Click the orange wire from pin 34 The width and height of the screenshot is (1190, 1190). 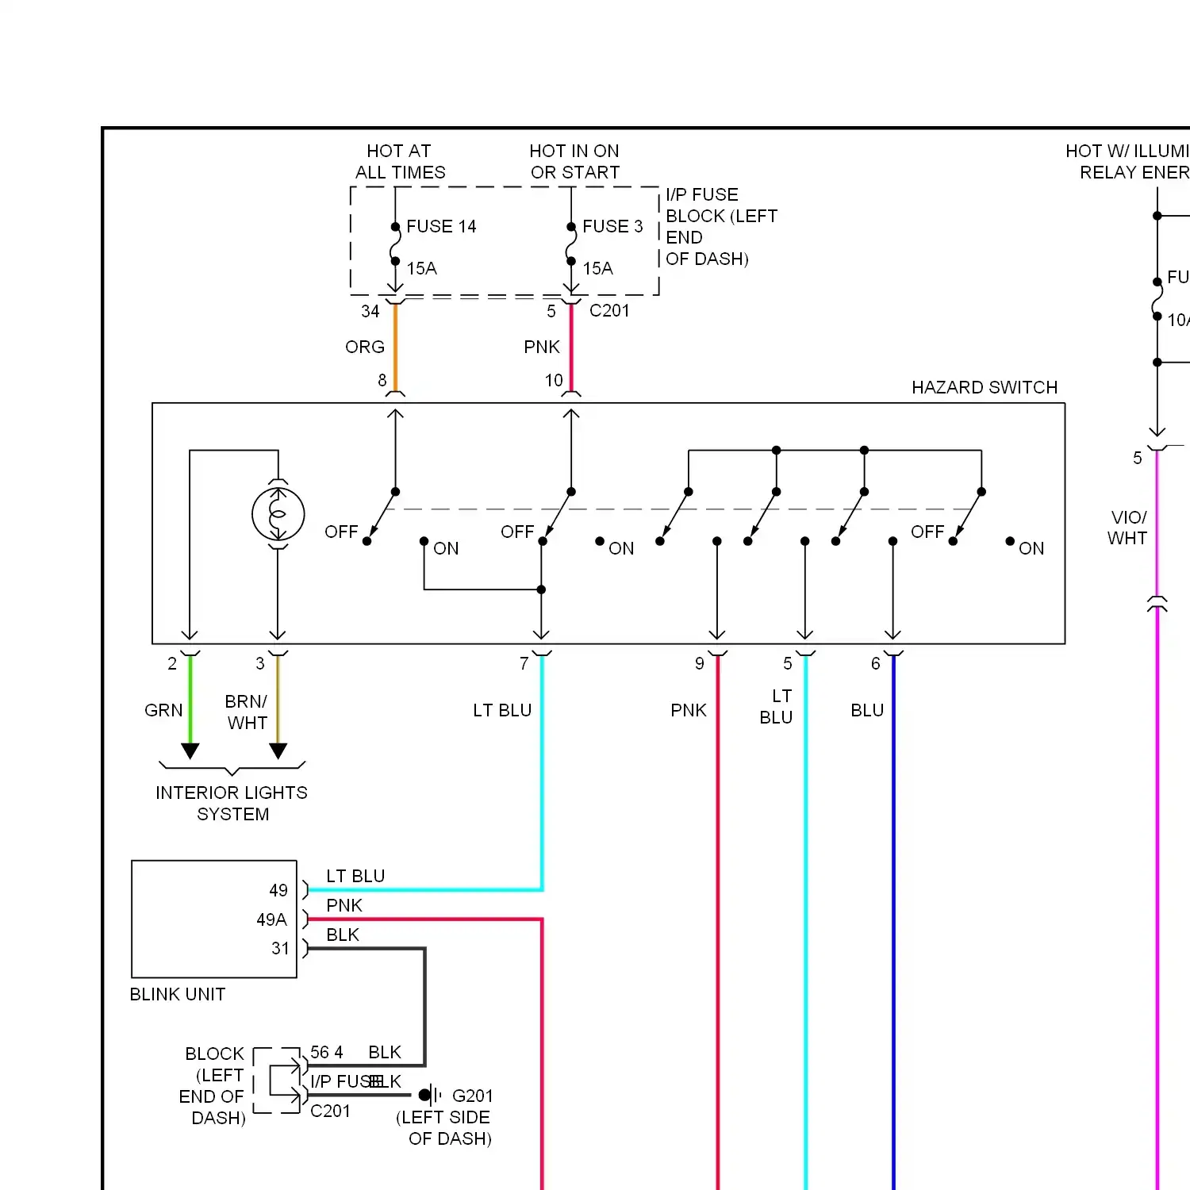pyautogui.click(x=395, y=347)
